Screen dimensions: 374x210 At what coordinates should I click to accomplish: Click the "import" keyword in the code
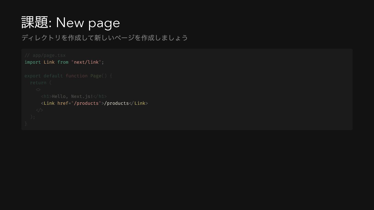pyautogui.click(x=33, y=62)
